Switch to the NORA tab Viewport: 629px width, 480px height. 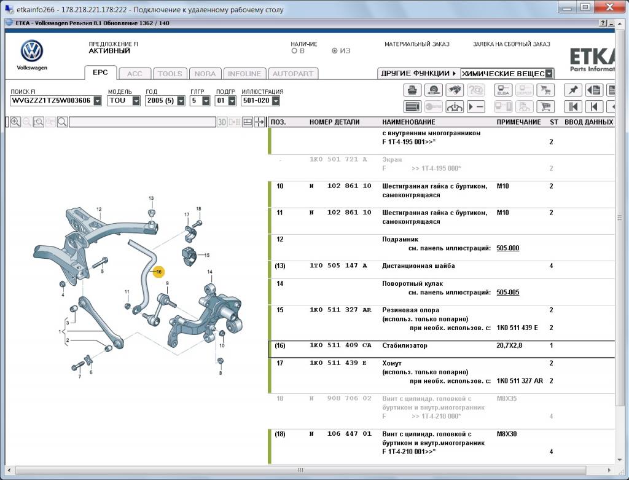(205, 74)
